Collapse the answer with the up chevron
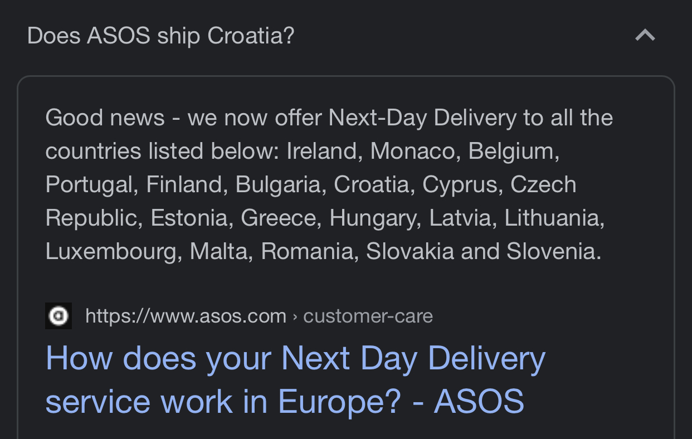 tap(645, 36)
